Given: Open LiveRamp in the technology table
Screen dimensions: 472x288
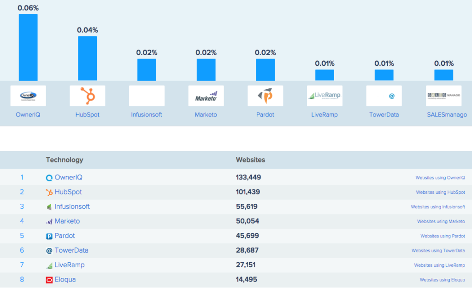Looking at the screenshot, I should coord(70,265).
